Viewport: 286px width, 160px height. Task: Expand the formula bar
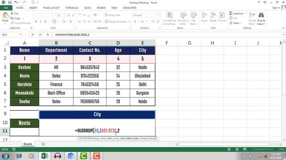(x=283, y=35)
